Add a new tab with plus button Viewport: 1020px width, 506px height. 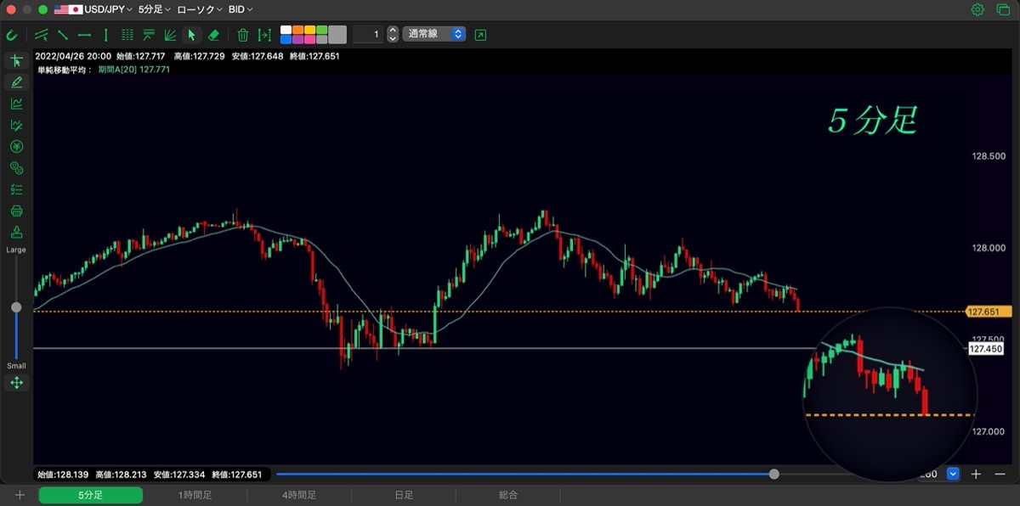(x=20, y=495)
